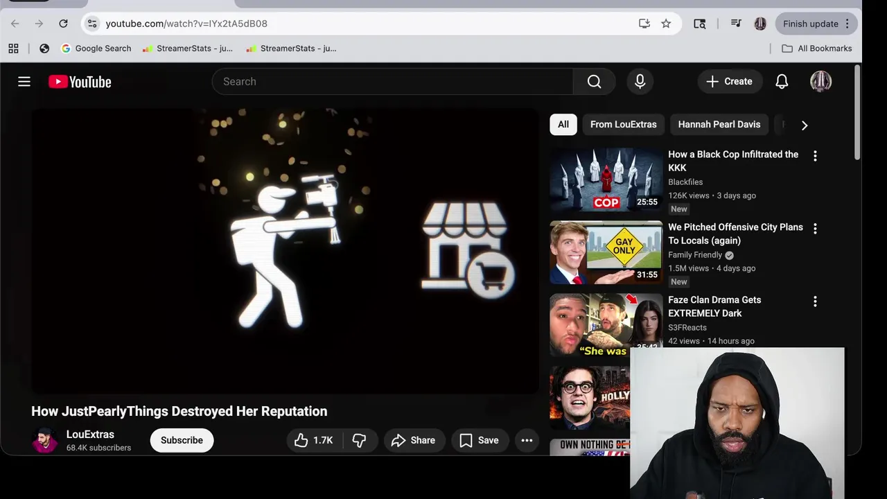
Task: Select the All filter chip
Action: [x=563, y=125]
